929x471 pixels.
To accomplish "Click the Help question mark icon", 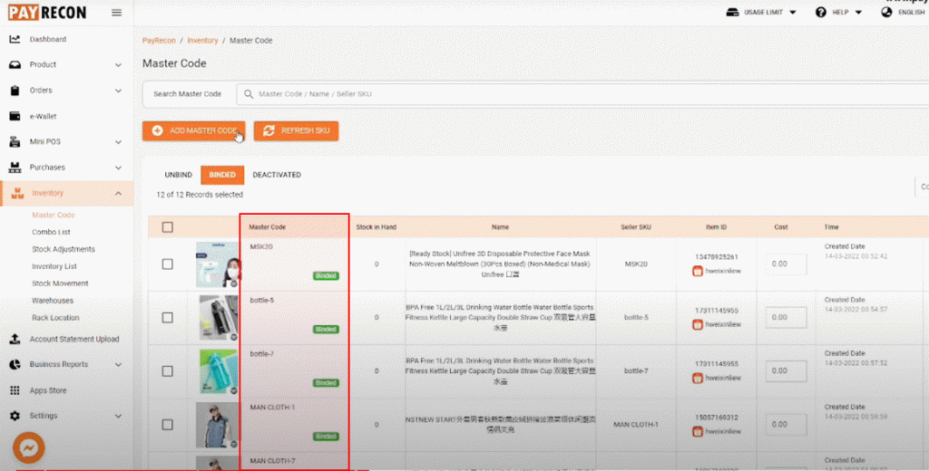I will tap(820, 12).
